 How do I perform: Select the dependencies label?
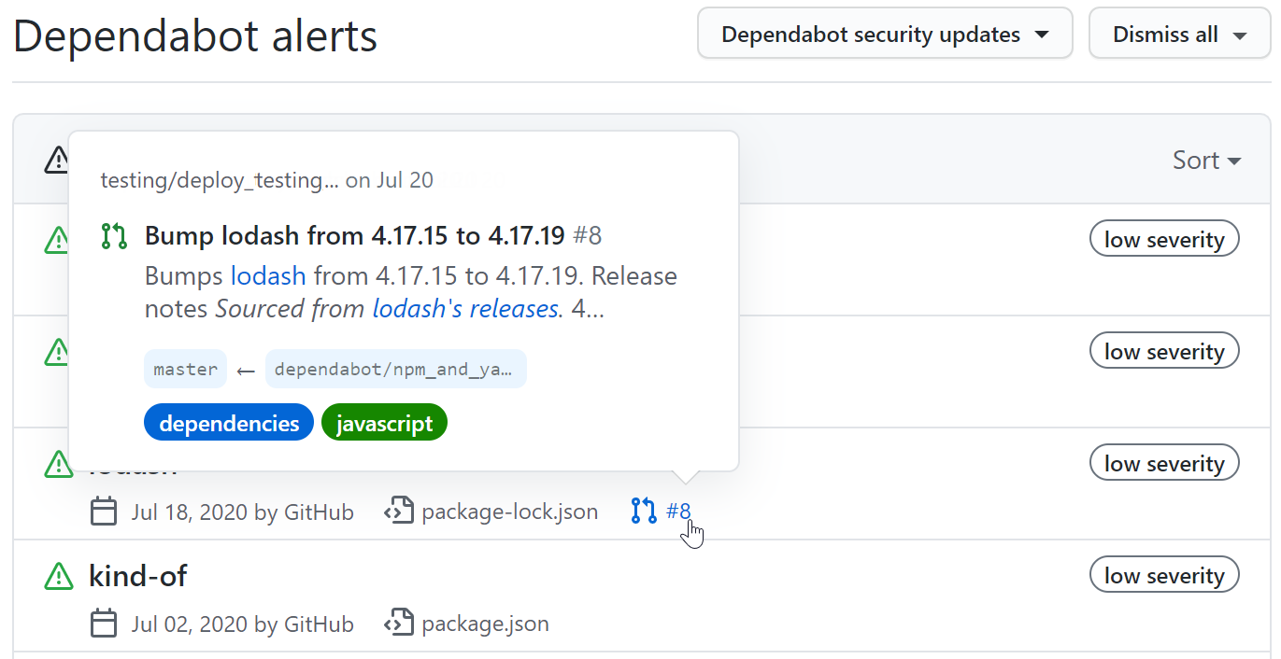pos(228,422)
